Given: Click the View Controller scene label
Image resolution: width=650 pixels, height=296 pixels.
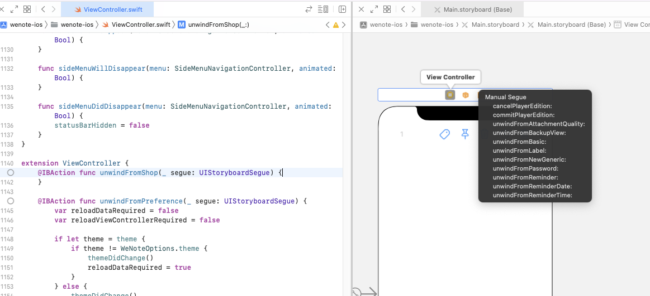Looking at the screenshot, I should pos(450,77).
